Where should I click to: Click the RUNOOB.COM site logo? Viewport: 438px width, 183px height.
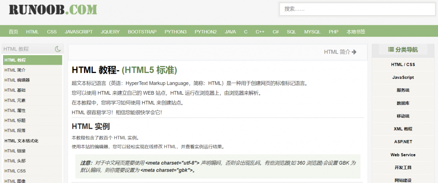click(x=53, y=9)
